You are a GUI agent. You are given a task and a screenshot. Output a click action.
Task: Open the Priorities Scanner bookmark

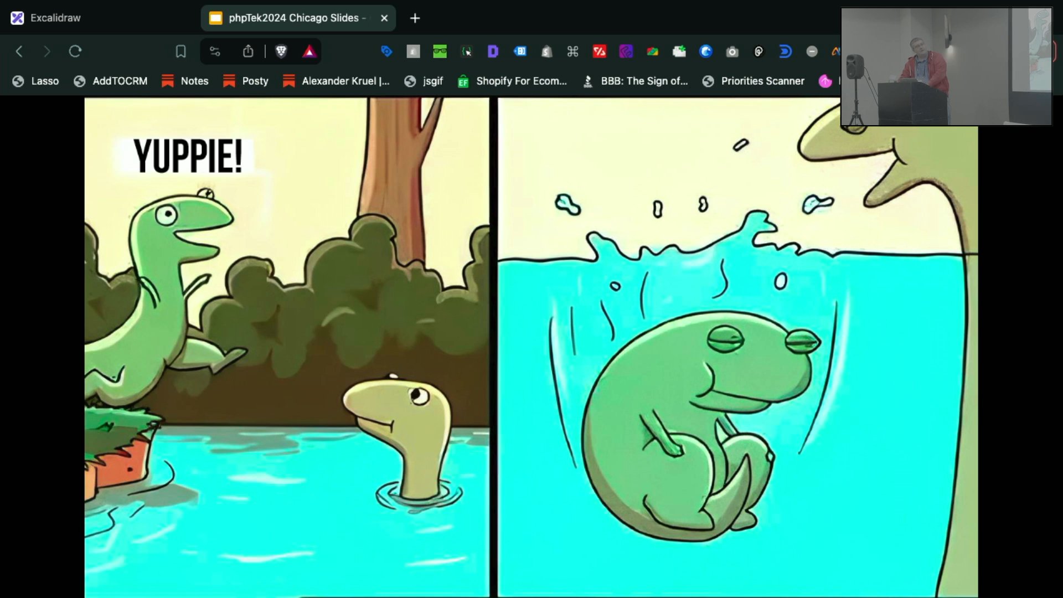pyautogui.click(x=754, y=81)
